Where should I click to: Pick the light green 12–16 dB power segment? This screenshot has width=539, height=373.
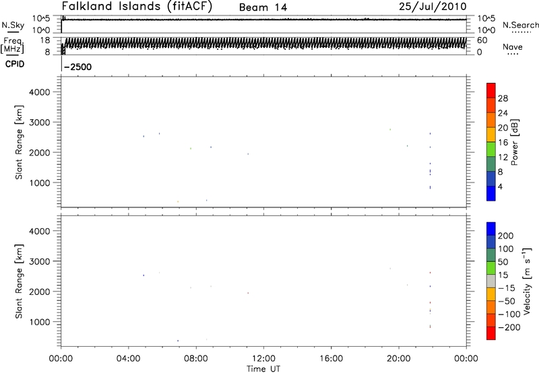[491, 149]
